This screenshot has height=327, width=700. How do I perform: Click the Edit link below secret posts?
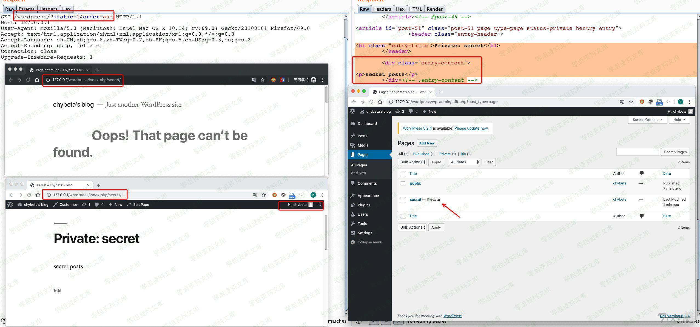[x=58, y=291]
